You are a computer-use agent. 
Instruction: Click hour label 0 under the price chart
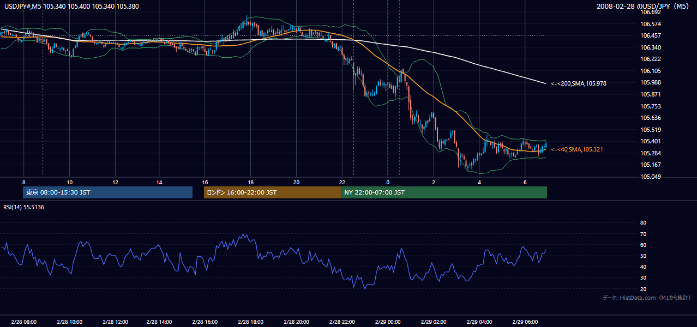point(388,182)
